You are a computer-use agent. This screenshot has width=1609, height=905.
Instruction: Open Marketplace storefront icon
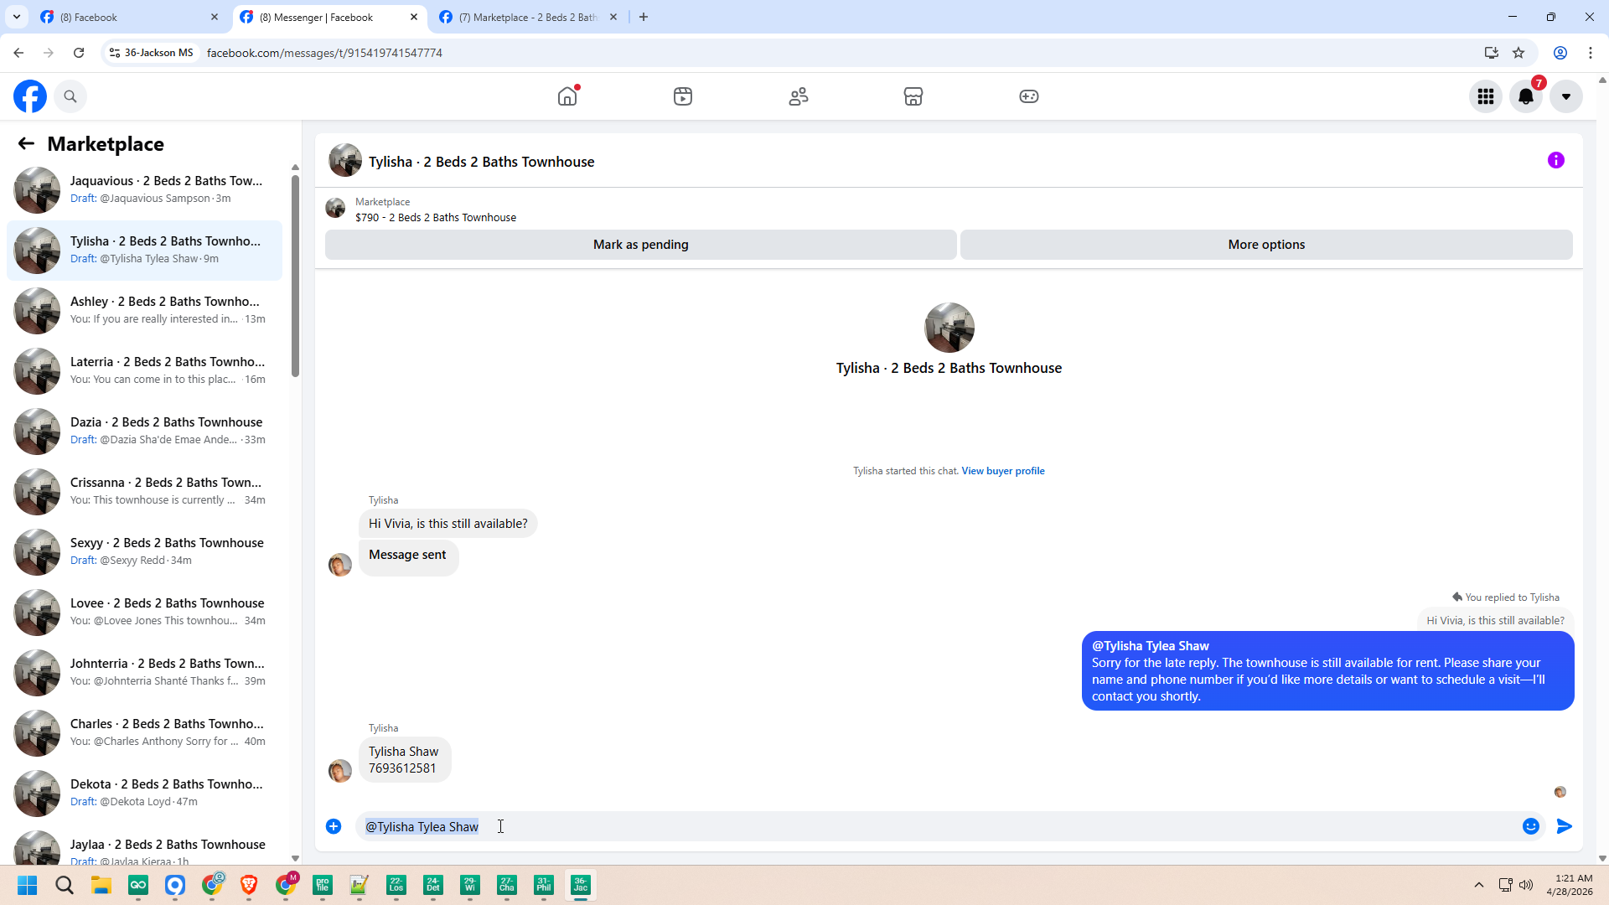click(x=913, y=96)
